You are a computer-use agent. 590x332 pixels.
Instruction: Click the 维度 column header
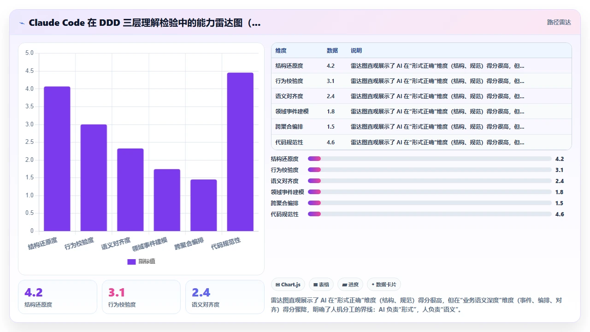tap(281, 50)
